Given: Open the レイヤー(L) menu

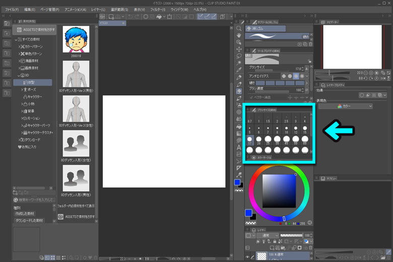Looking at the screenshot, I should click(99, 10).
